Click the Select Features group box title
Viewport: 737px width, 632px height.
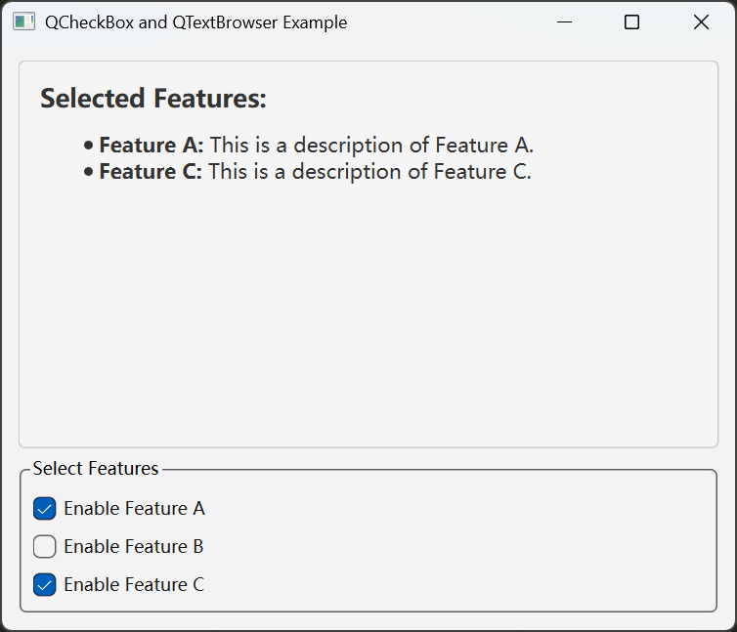[96, 469]
